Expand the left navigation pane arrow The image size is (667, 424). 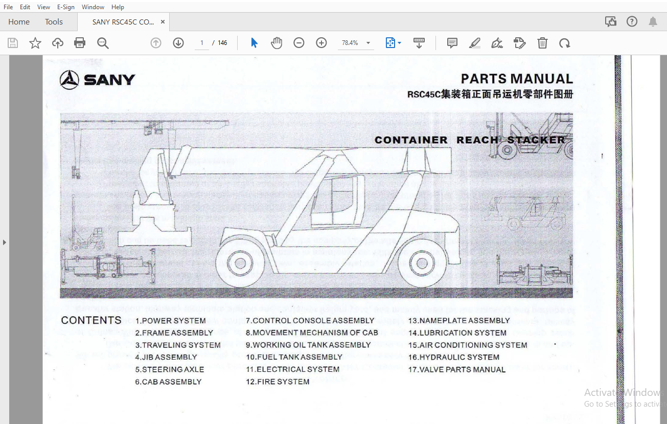tap(5, 242)
